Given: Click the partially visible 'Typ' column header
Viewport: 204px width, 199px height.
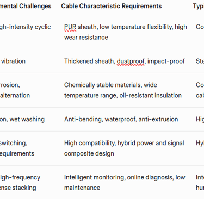Looking at the screenshot, I should (x=199, y=6).
